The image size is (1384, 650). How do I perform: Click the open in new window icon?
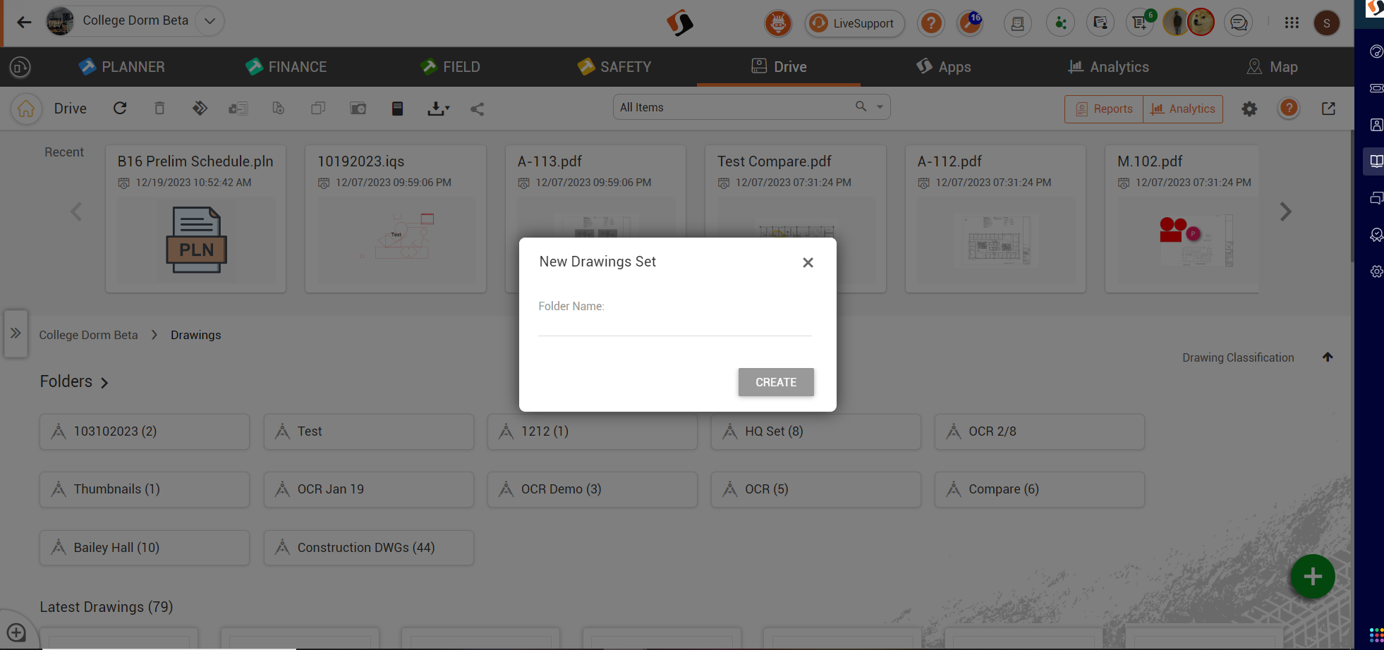[1328, 109]
